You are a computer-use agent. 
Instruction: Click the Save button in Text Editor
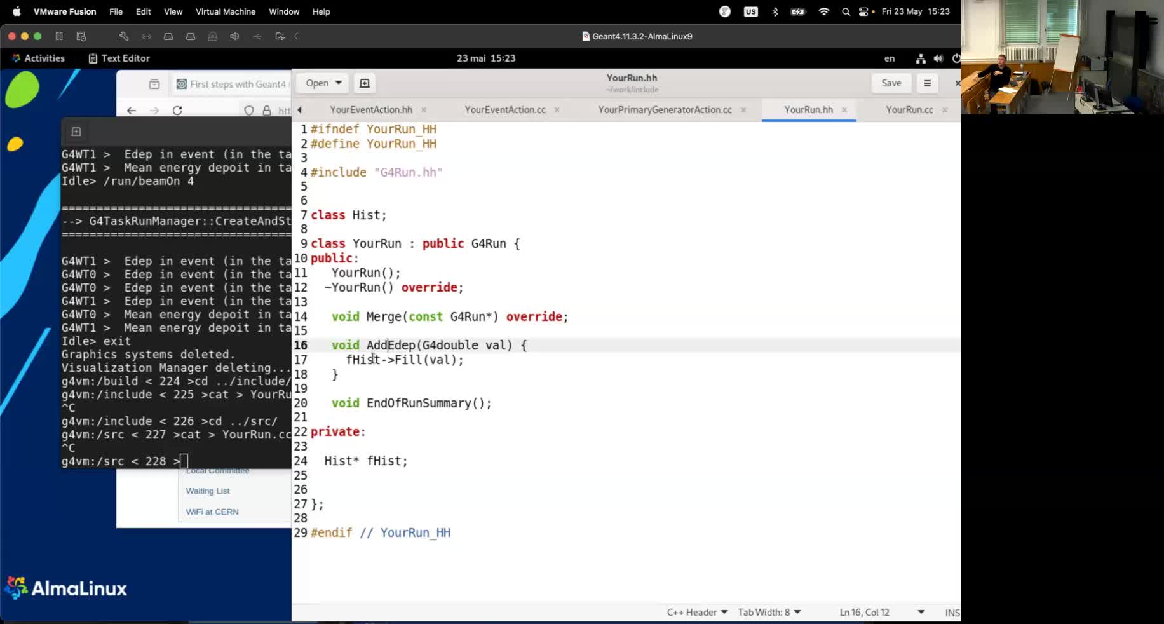point(891,83)
